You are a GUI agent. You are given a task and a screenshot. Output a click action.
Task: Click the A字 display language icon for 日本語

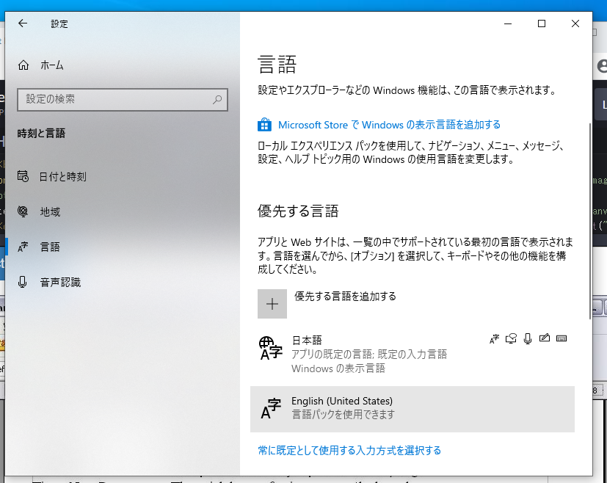click(494, 338)
